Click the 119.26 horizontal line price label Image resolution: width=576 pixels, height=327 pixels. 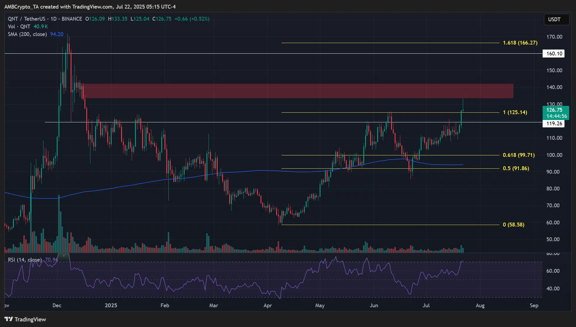tap(554, 124)
